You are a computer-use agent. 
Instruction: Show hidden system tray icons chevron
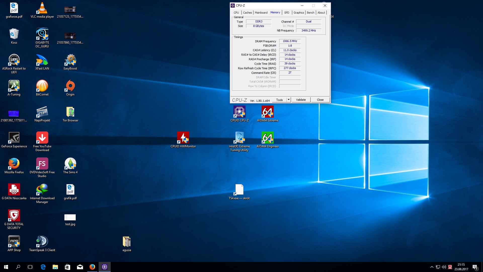432,267
